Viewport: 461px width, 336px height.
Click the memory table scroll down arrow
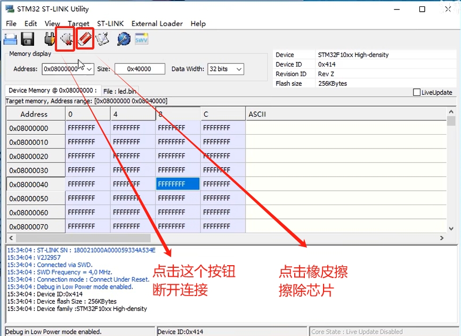click(451, 228)
